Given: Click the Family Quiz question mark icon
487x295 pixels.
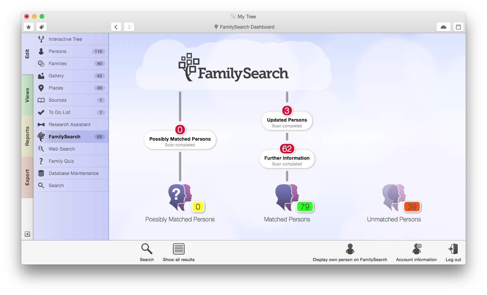Looking at the screenshot, I should (x=41, y=161).
